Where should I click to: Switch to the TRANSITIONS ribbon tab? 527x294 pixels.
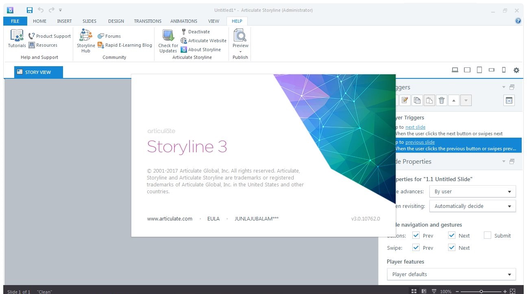pos(148,21)
